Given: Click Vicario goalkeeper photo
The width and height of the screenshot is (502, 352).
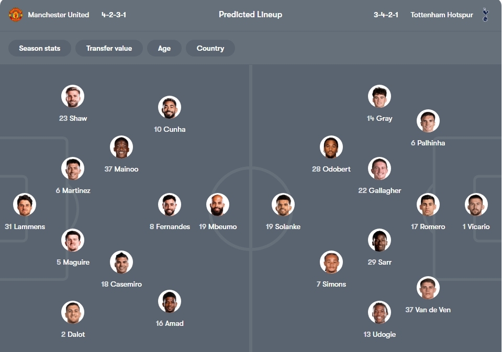Looking at the screenshot, I should click(476, 205).
